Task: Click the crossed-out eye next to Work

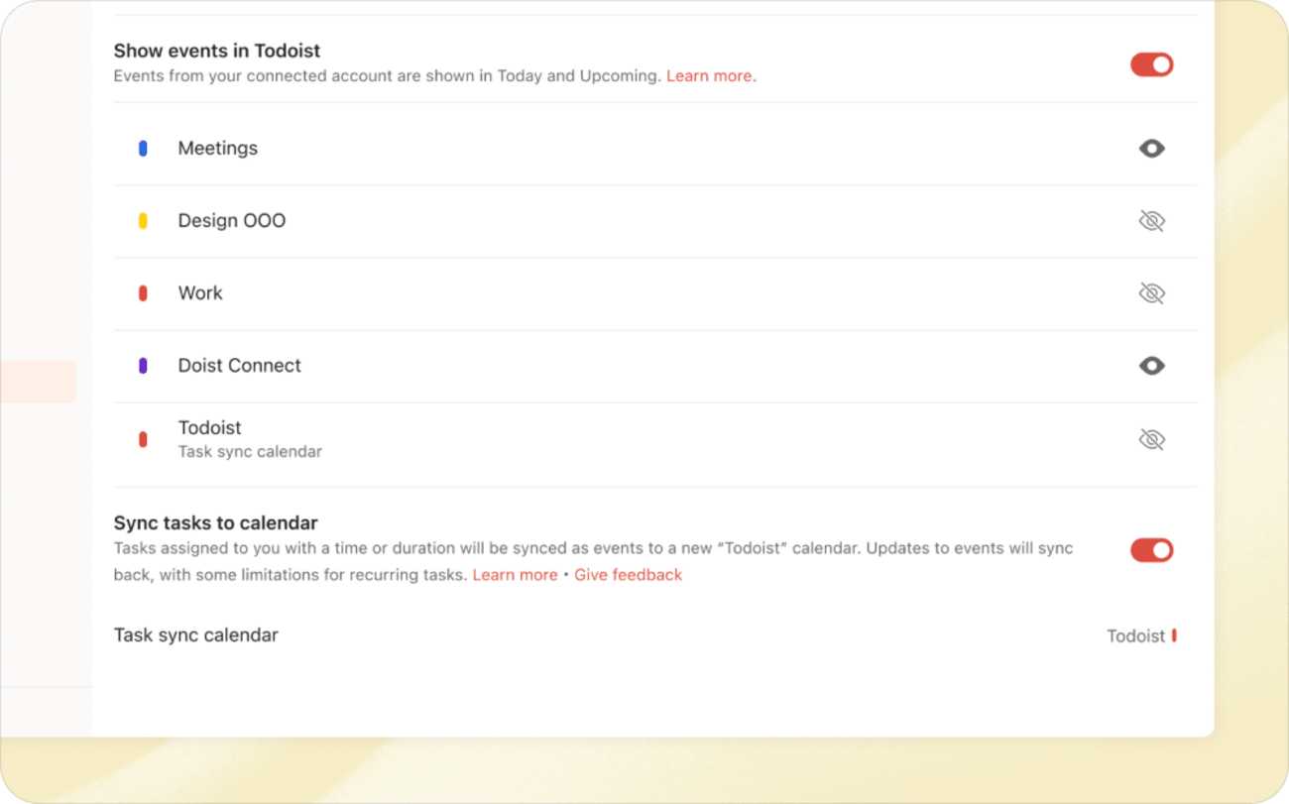Action: pyautogui.click(x=1151, y=292)
